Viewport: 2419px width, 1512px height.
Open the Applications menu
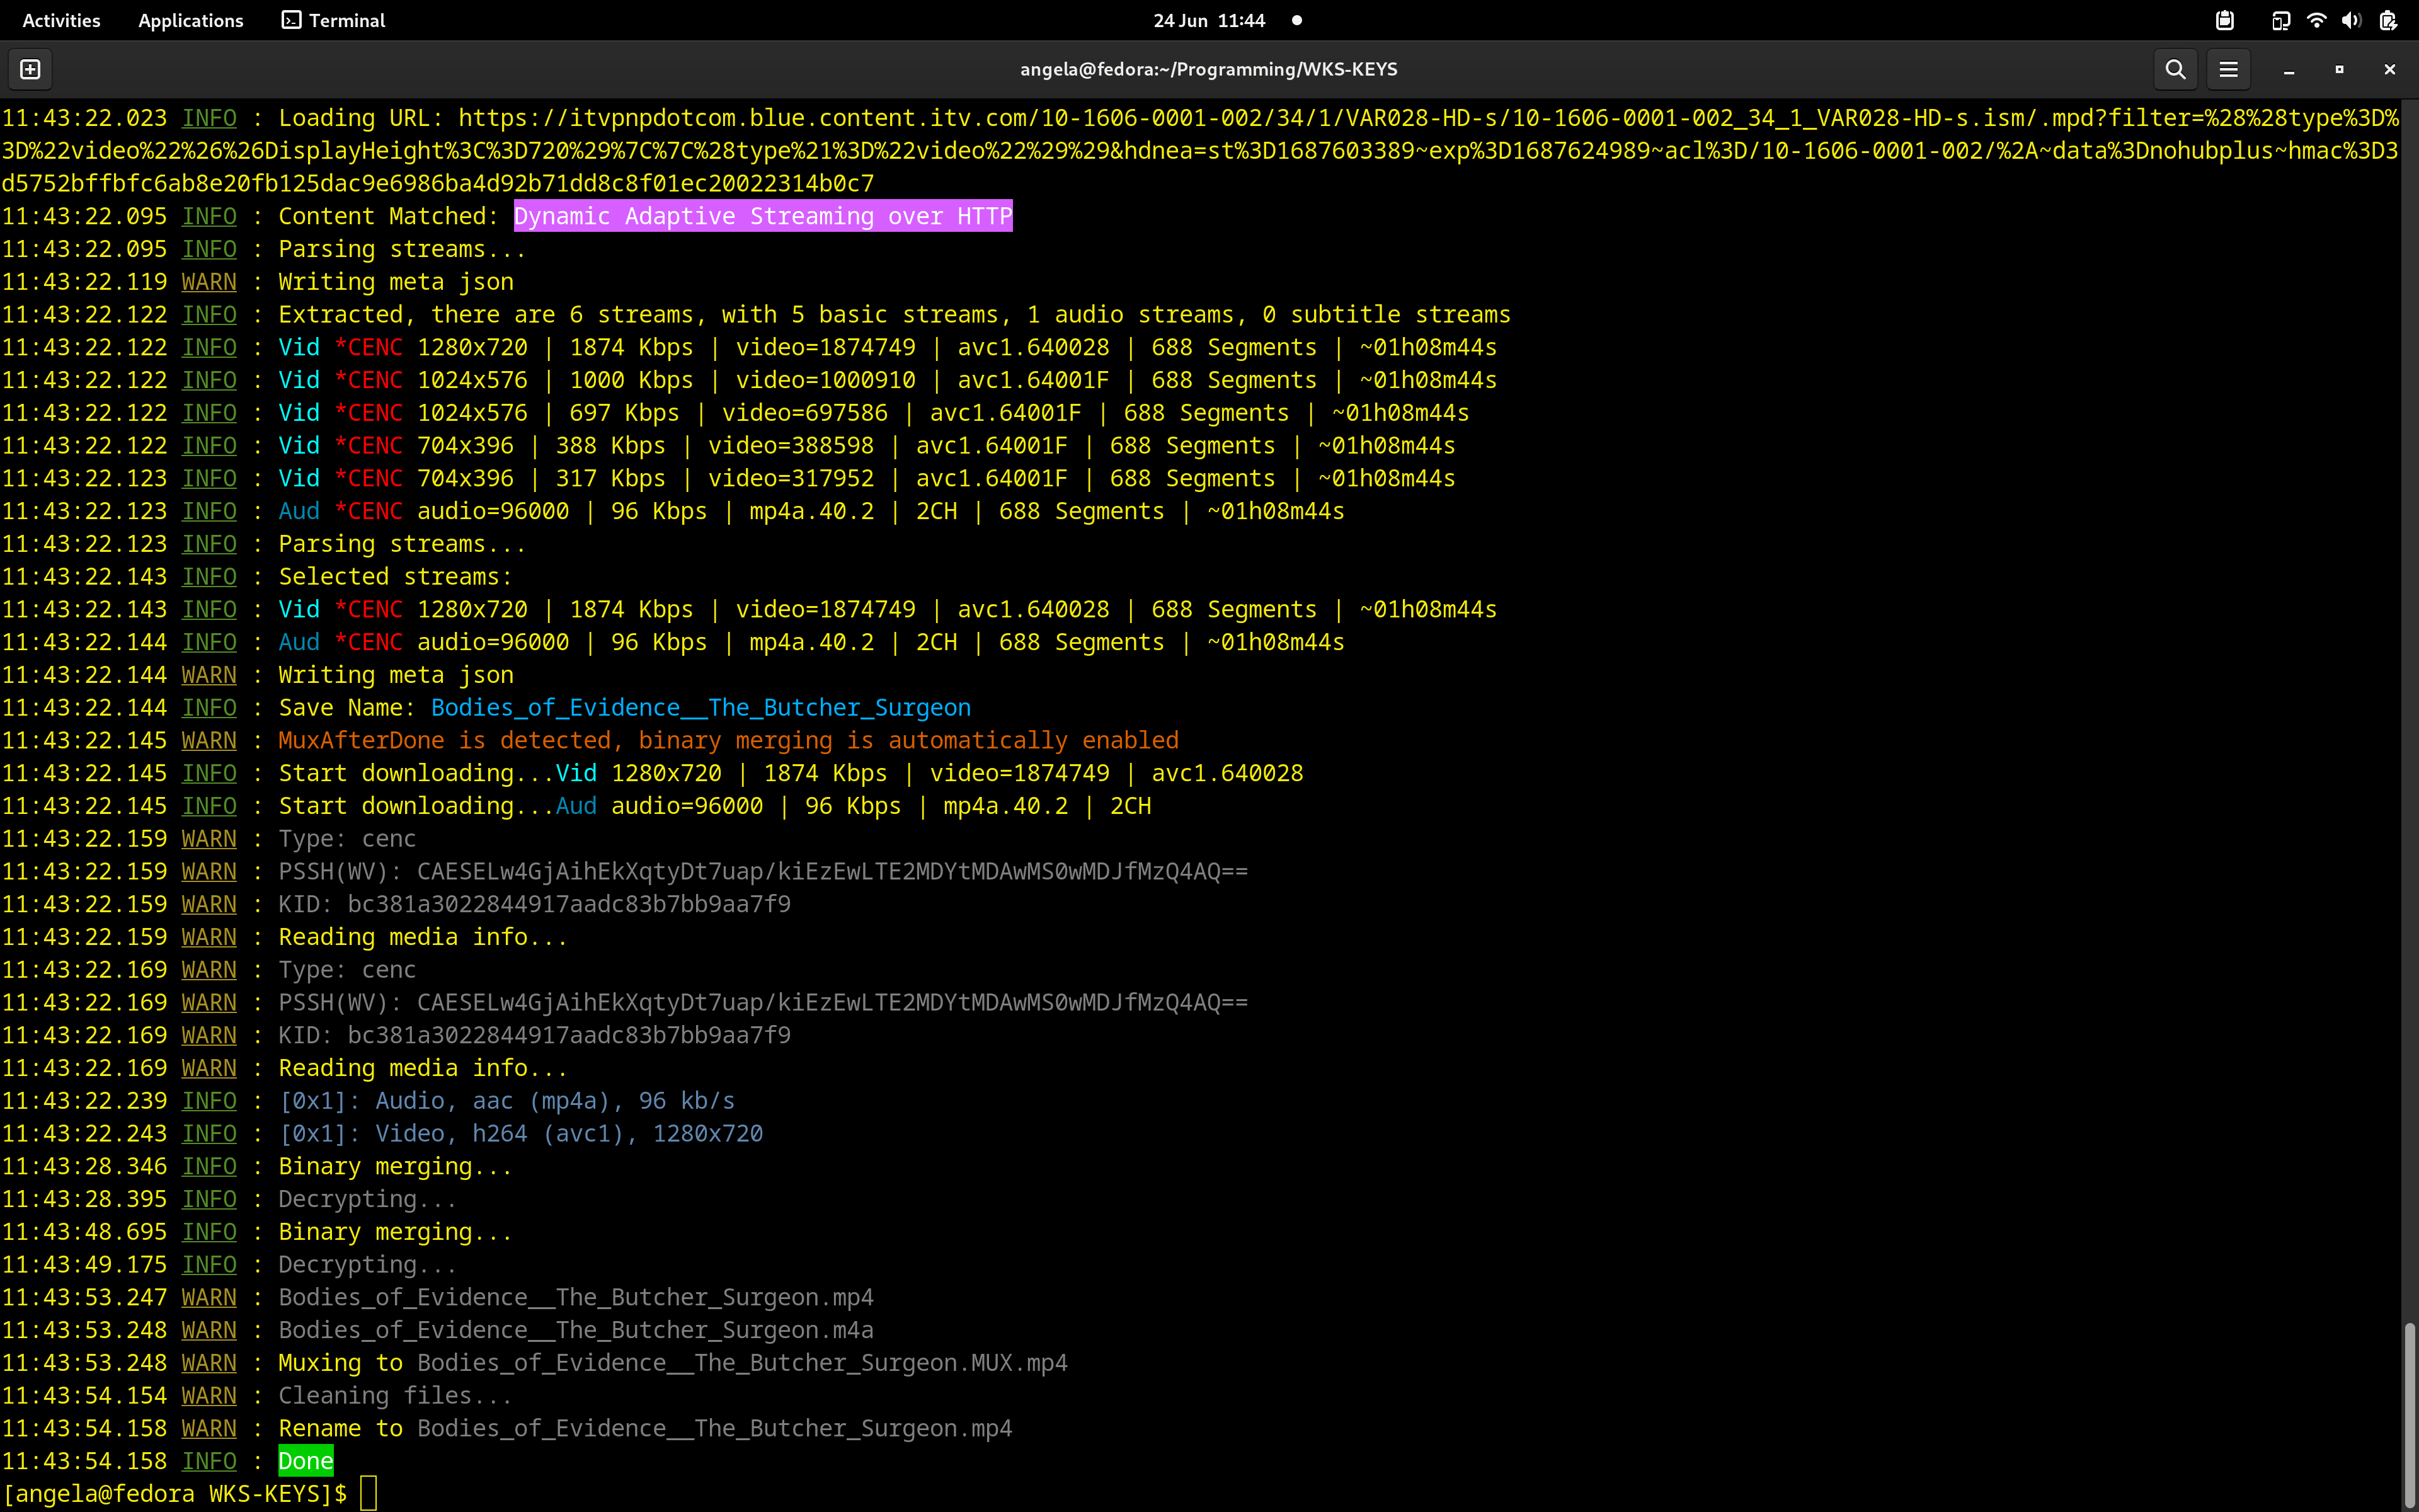pyautogui.click(x=190, y=20)
